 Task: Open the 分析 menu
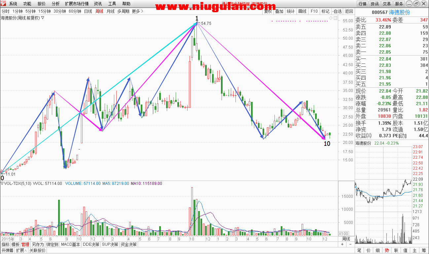pyautogui.click(x=56, y=4)
